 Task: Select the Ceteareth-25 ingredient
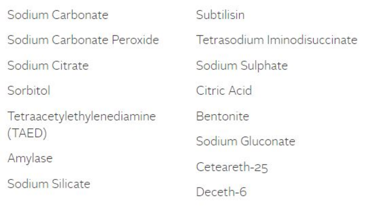232,167
